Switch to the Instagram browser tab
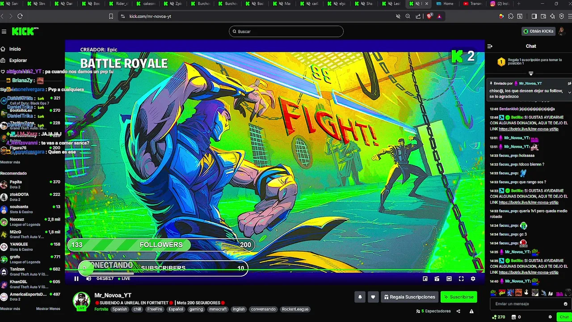Screen dimensions: 572x322 coord(500,4)
